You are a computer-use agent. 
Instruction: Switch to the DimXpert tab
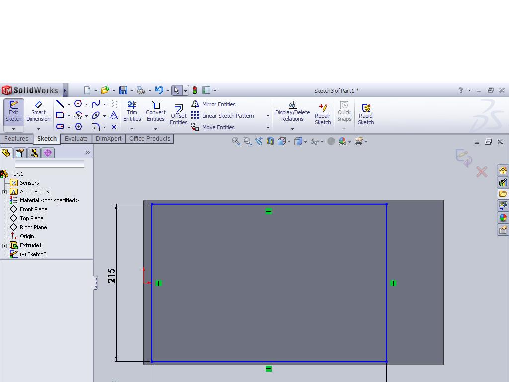pyautogui.click(x=108, y=139)
